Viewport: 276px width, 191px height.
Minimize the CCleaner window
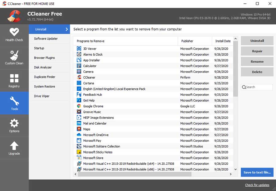245,4
